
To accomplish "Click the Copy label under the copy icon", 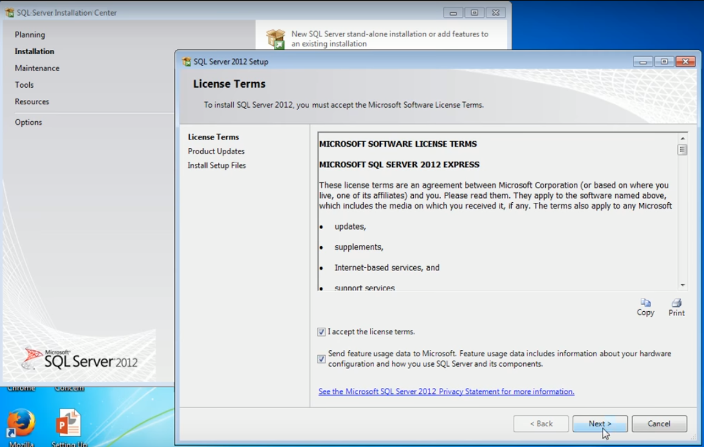I will tap(645, 312).
